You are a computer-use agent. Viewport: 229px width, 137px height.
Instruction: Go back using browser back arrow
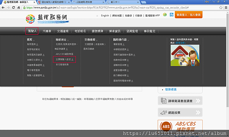coord(3,8)
